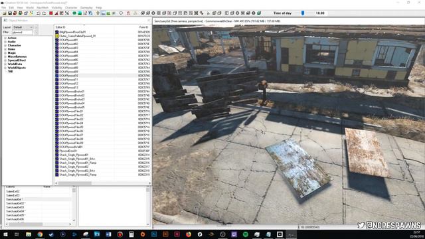The height and width of the screenshot is (239, 425).
Task: Click the render window title bar SanctuaryExt
Action: [x=288, y=21]
